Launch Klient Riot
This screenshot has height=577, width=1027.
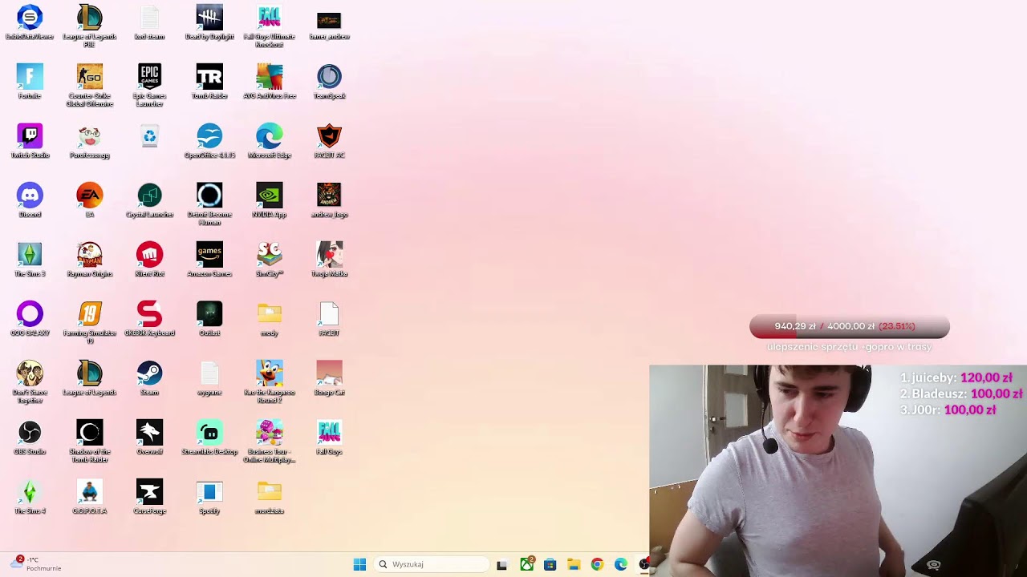tap(149, 255)
